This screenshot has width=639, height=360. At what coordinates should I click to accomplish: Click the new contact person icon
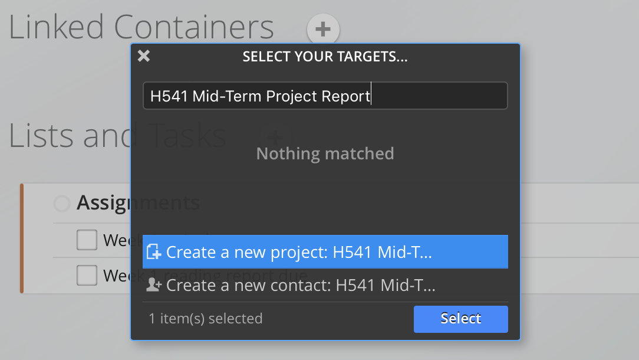154,284
